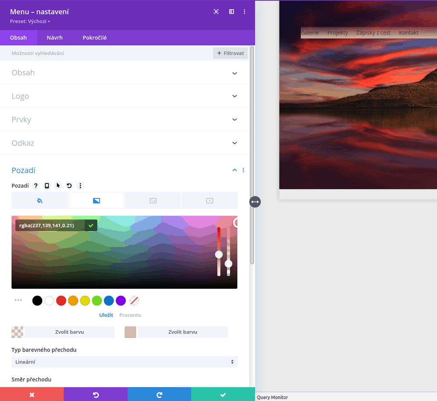Pick the white color swatch
Image resolution: width=437 pixels, height=401 pixels.
click(49, 301)
